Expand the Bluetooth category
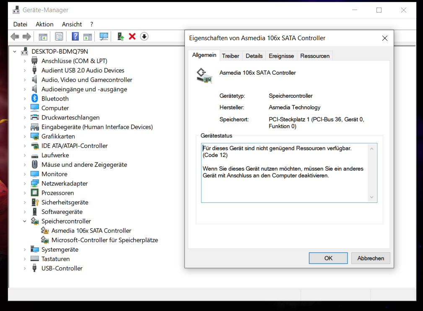Image resolution: width=423 pixels, height=311 pixels. click(x=25, y=99)
